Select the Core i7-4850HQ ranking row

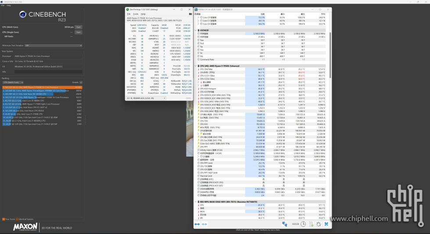pos(42,121)
